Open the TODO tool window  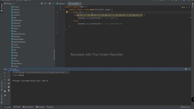[x=17, y=107]
